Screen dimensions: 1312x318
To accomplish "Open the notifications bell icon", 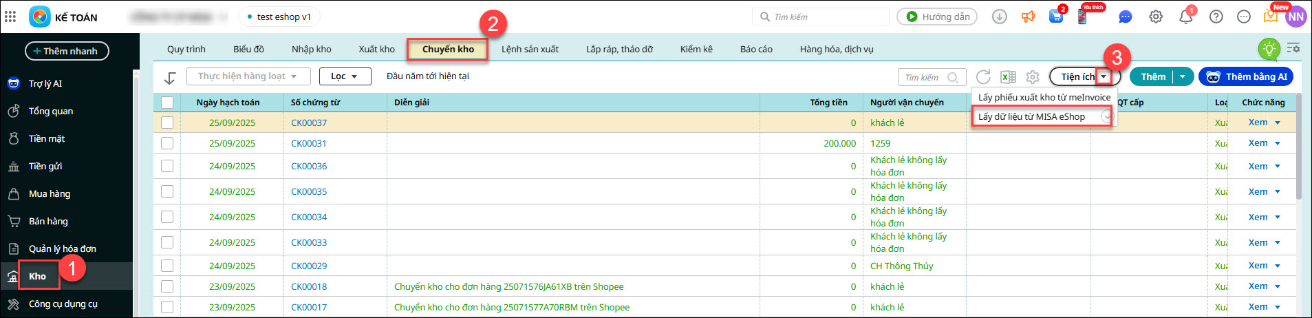I will pos(1186,17).
